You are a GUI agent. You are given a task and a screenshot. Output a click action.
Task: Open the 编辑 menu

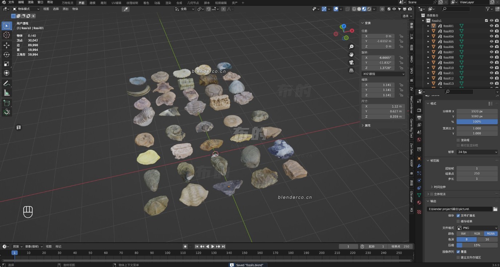tap(21, 2)
